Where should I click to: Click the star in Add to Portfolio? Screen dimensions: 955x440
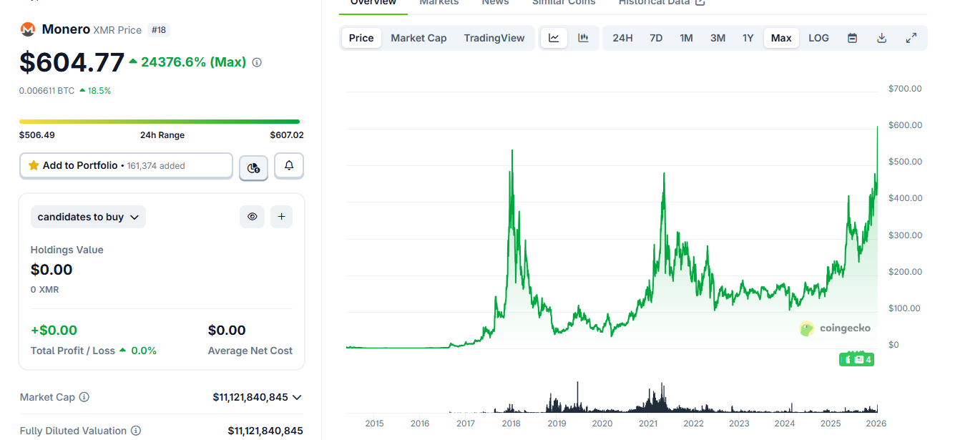click(34, 165)
